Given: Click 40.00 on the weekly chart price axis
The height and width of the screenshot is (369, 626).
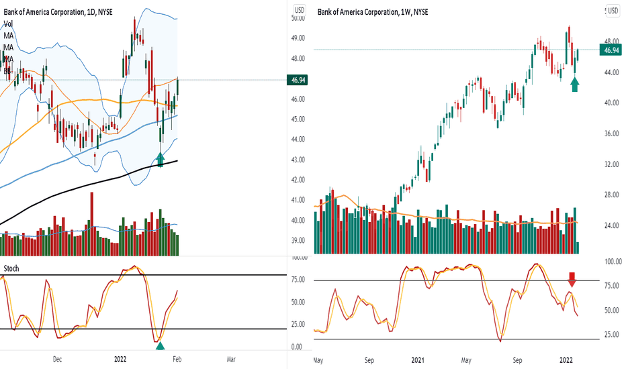Looking at the screenshot, I should tap(612, 103).
